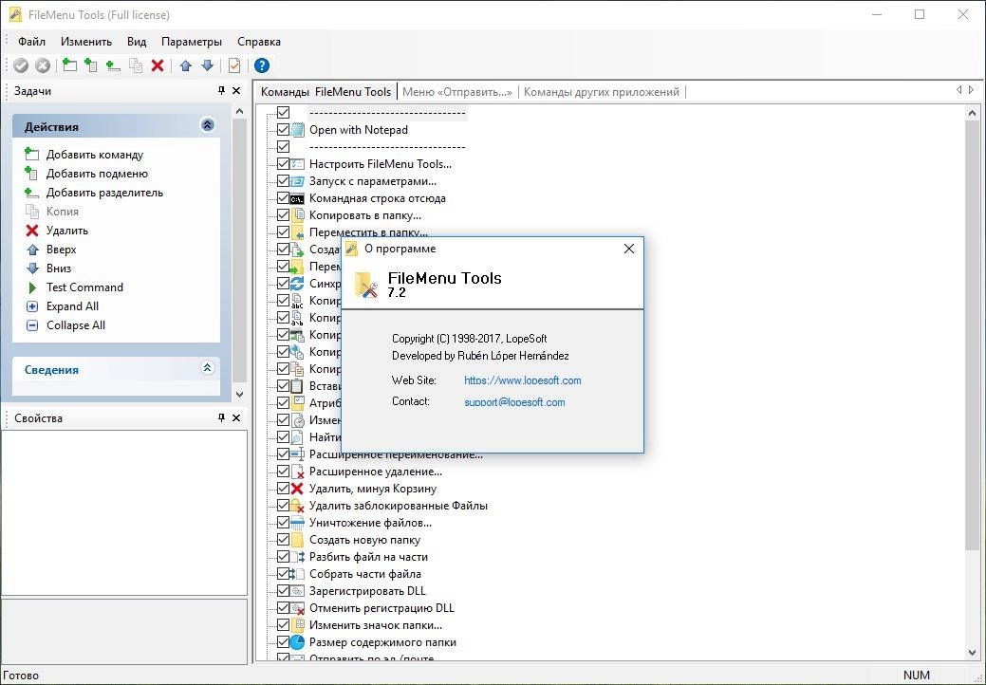Click the green checkmark Apply toolbar icon

tap(21, 65)
